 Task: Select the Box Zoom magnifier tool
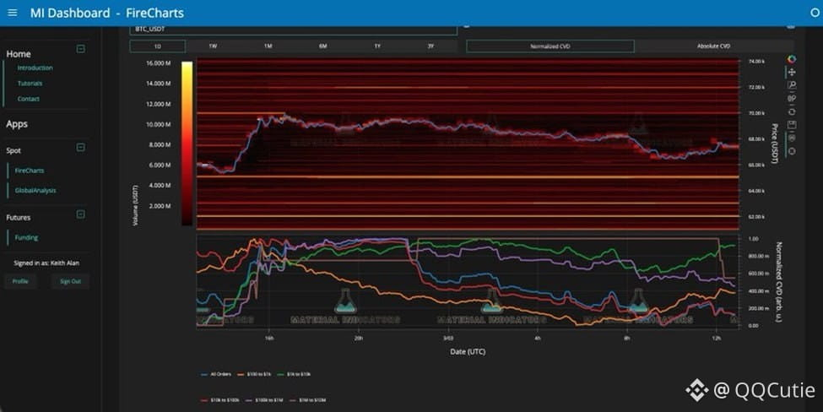[792, 85]
